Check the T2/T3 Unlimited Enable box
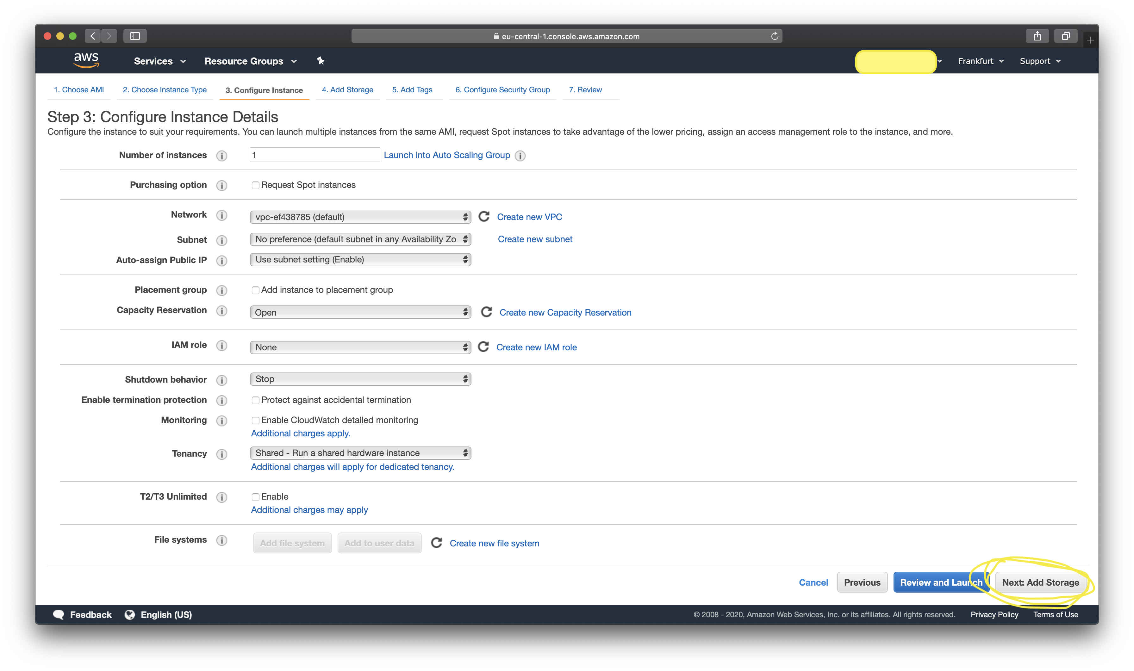The width and height of the screenshot is (1134, 671). (x=256, y=497)
